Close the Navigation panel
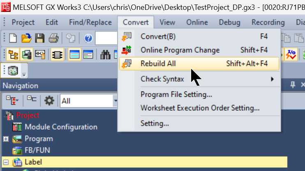305x171 pixels. pyautogui.click(x=303, y=85)
